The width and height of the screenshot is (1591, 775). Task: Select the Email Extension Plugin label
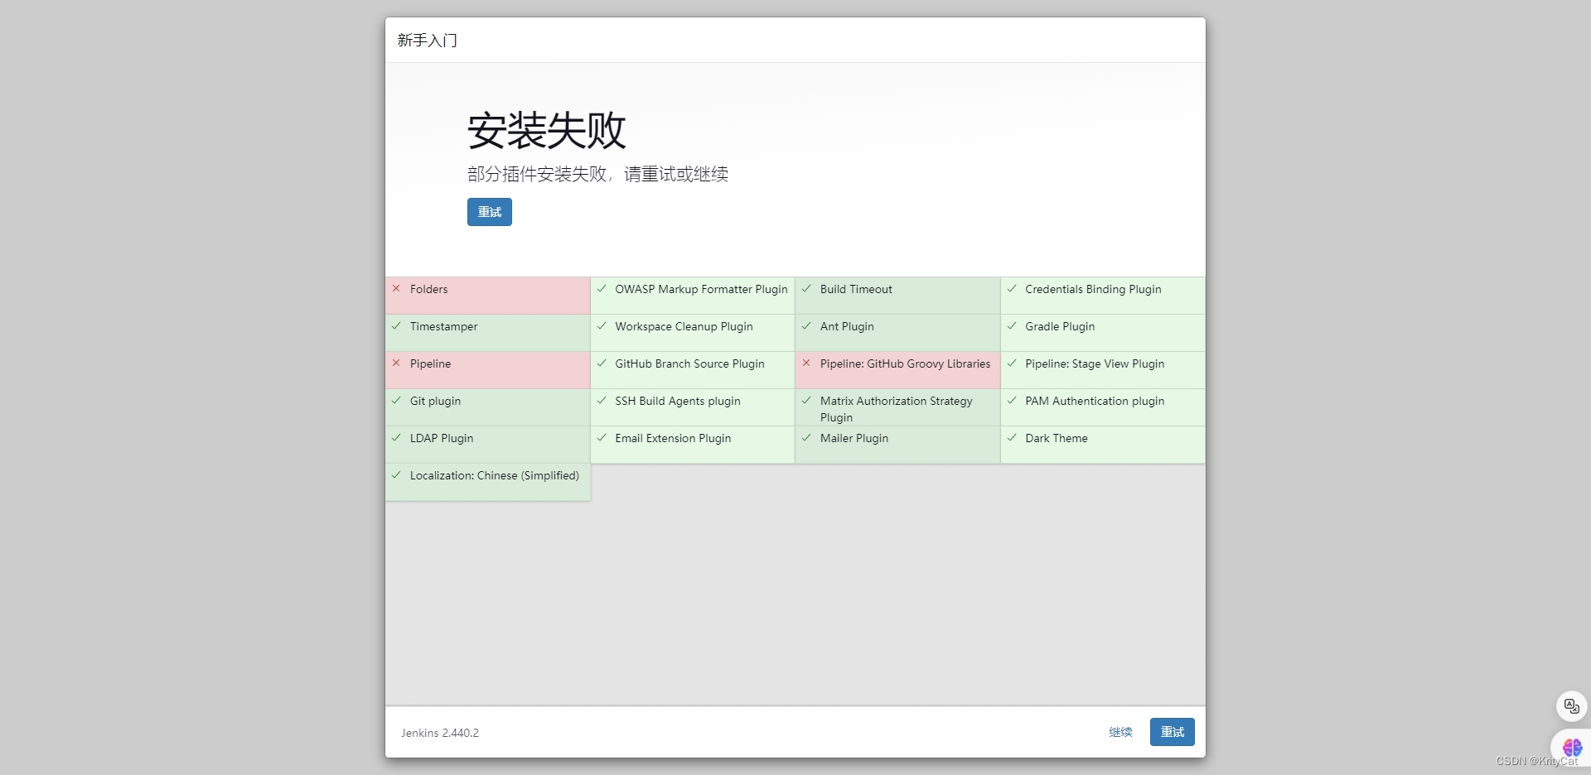tap(673, 438)
